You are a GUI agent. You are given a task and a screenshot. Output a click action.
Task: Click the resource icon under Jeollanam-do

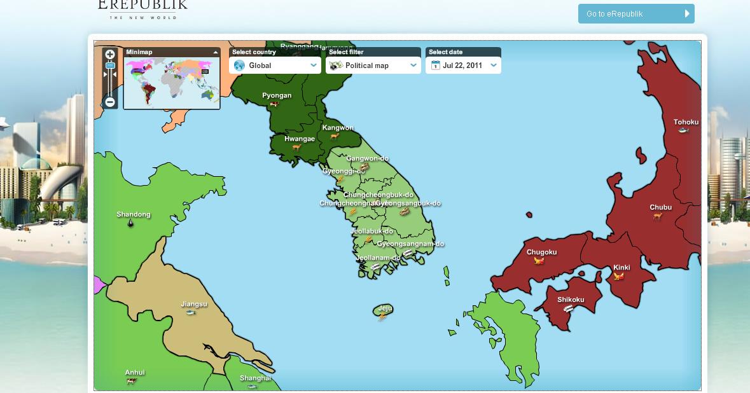coord(375,266)
